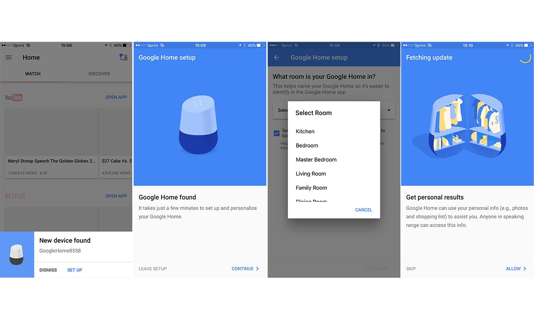
Task: Toggle the checkbox under room dropdown
Action: tap(276, 133)
